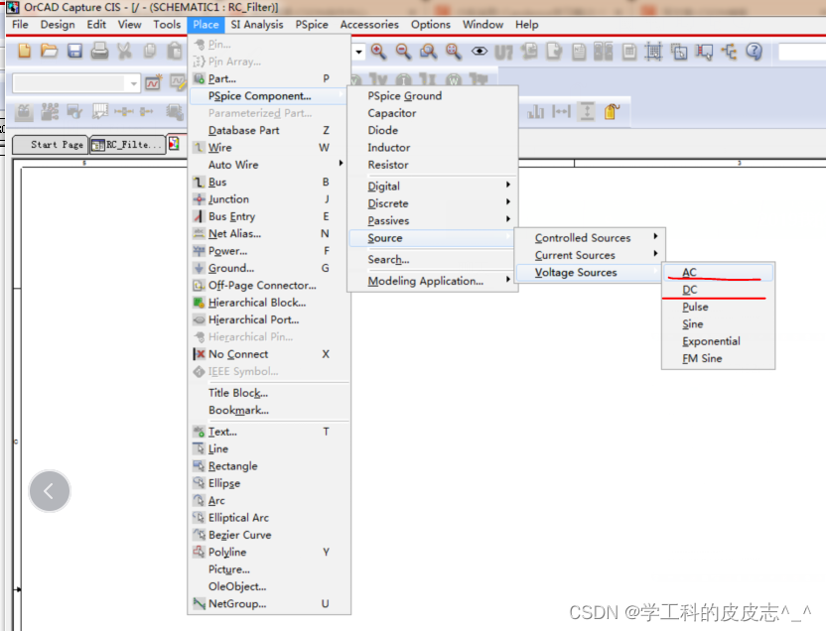Open the SI Analysis menu
The height and width of the screenshot is (631, 826).
[x=257, y=25]
